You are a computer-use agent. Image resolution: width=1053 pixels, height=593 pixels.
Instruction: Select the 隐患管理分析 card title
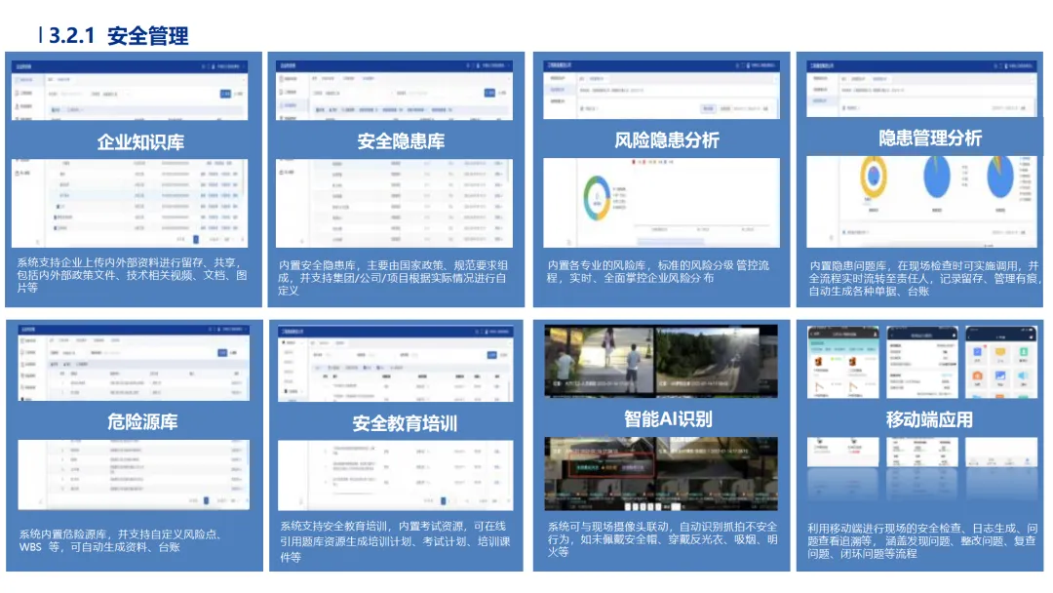click(x=929, y=138)
